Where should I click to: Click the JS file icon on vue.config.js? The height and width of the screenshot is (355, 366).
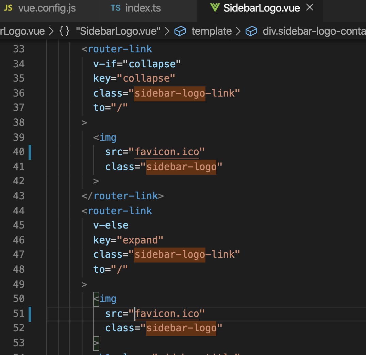[x=9, y=8]
